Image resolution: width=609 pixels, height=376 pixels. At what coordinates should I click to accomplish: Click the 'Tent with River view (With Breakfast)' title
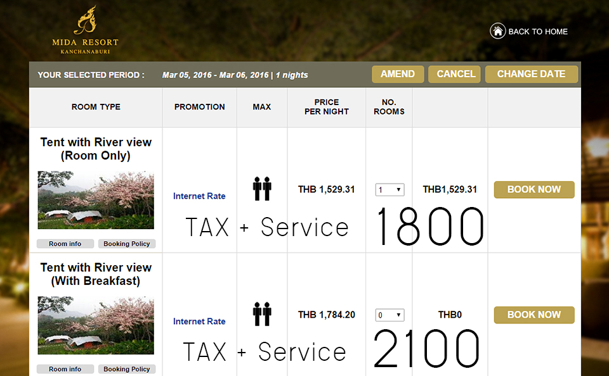point(96,274)
